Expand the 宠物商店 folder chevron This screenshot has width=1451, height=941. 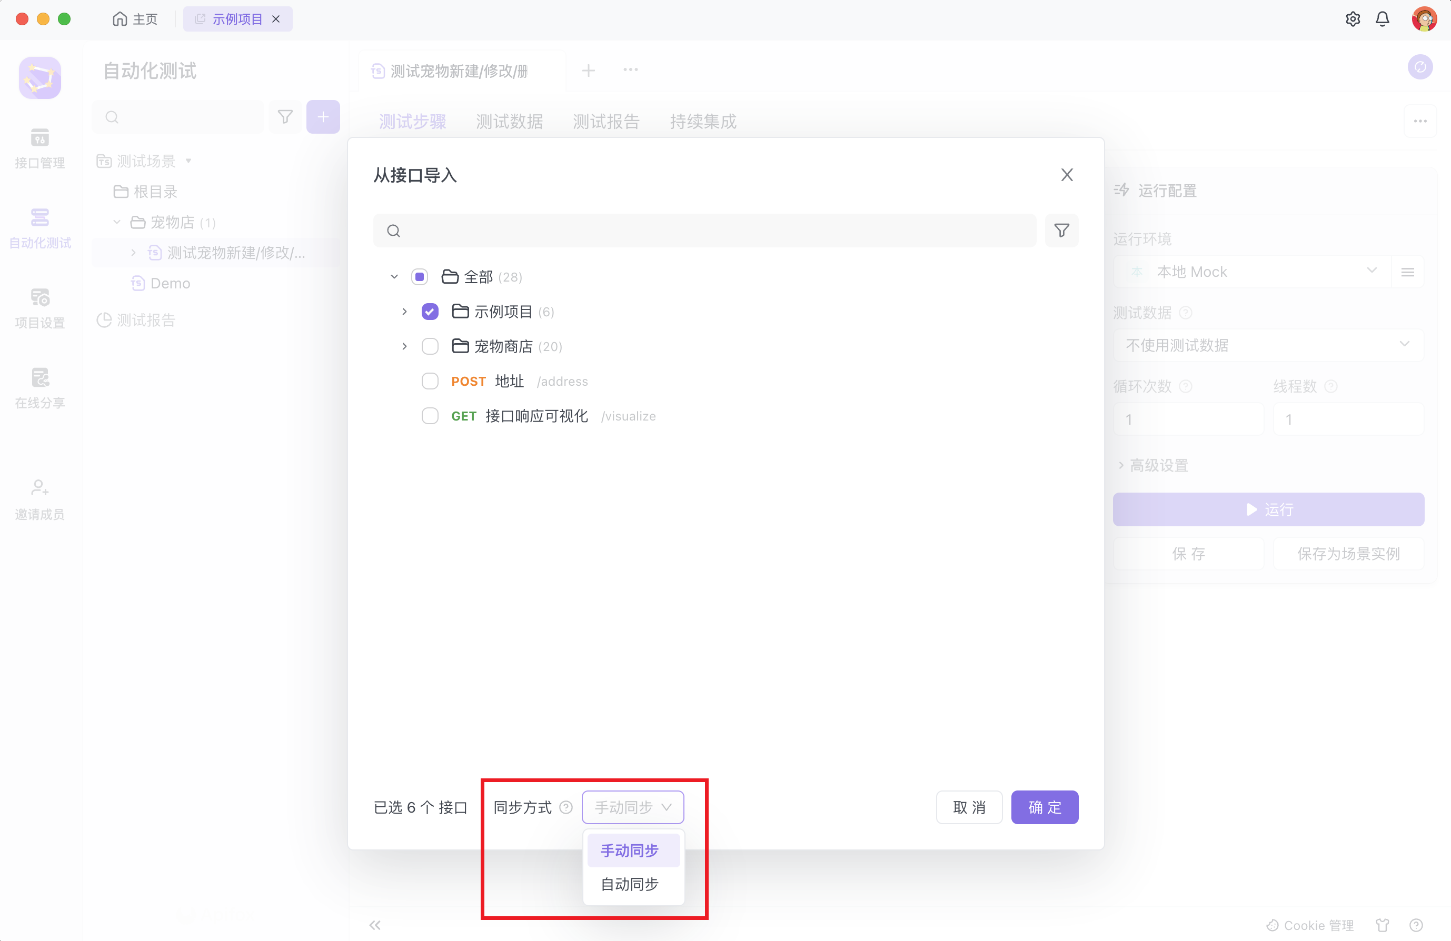point(404,346)
